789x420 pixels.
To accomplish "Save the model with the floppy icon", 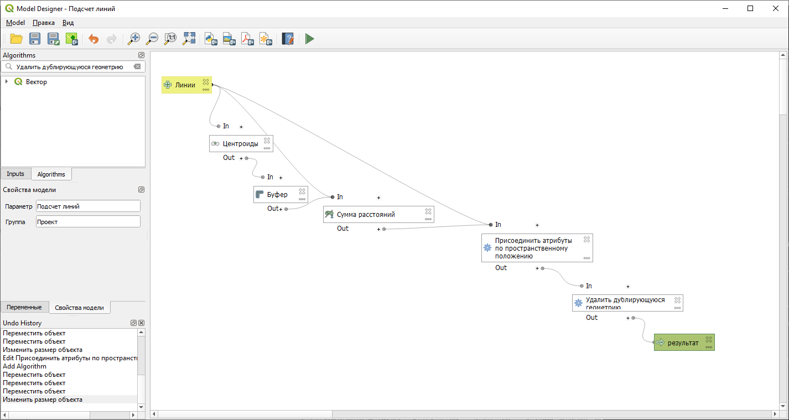I will tap(35, 39).
